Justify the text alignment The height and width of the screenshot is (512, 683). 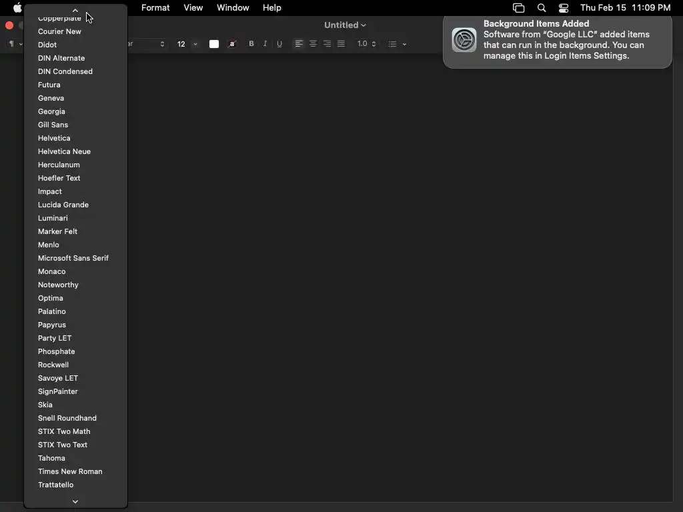pyautogui.click(x=341, y=43)
